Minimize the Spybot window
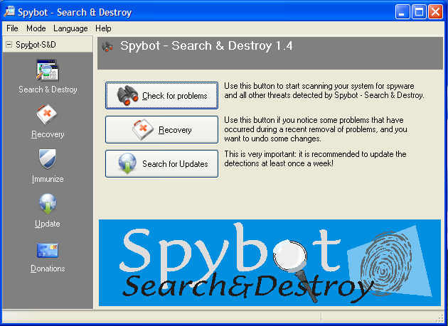This screenshot has height=326, width=448. pyautogui.click(x=402, y=12)
